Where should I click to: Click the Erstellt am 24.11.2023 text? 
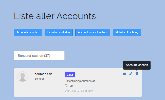click(81, 91)
